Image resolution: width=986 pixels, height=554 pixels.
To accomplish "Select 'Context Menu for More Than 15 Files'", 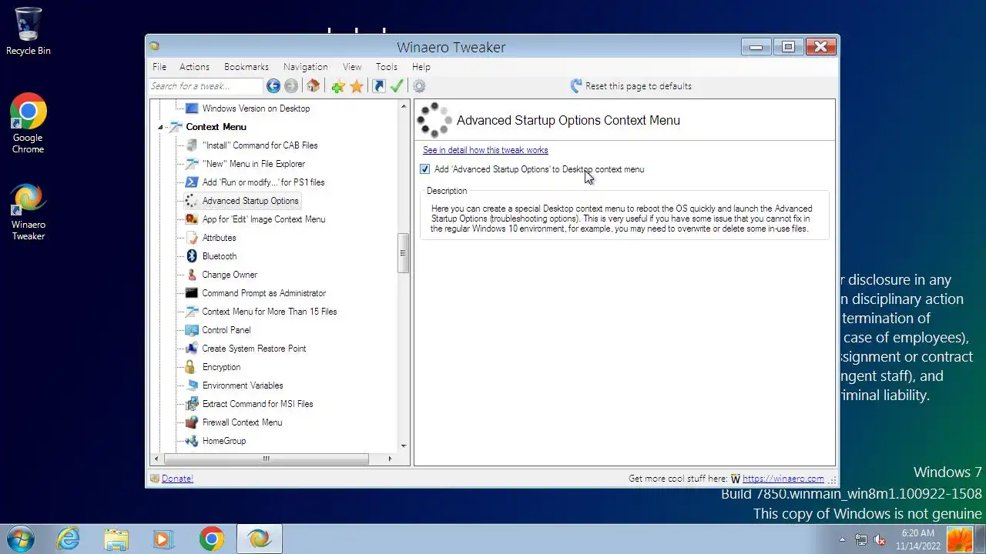I will click(x=270, y=312).
